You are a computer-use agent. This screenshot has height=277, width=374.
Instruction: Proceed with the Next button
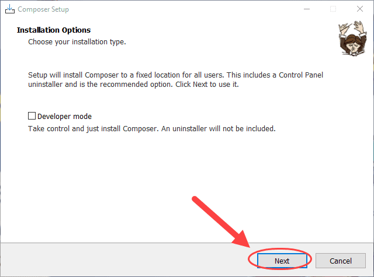(x=282, y=261)
